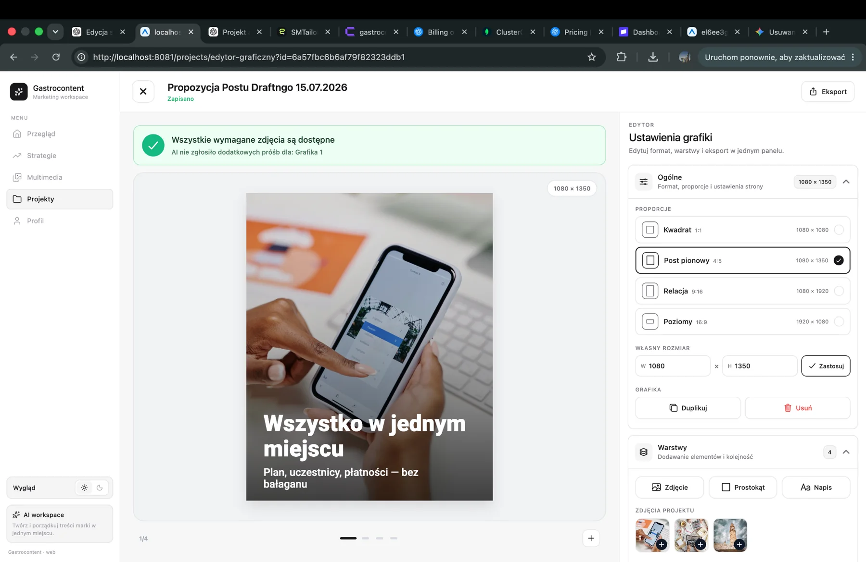The width and height of the screenshot is (866, 562).
Task: Click the custom width W input field
Action: pyautogui.click(x=673, y=366)
